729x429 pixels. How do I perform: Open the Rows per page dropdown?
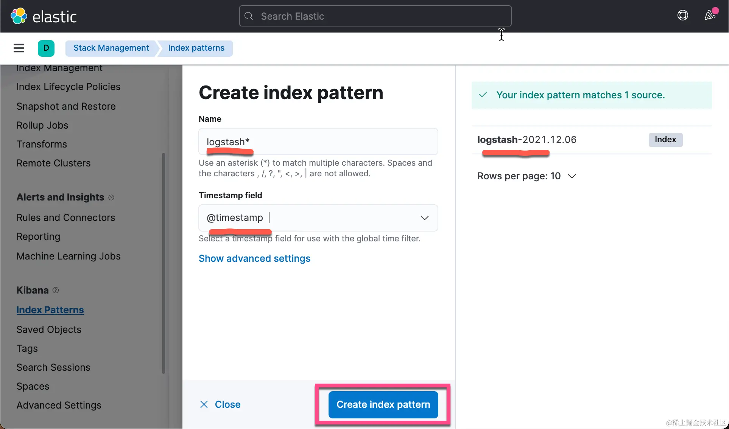click(x=526, y=176)
